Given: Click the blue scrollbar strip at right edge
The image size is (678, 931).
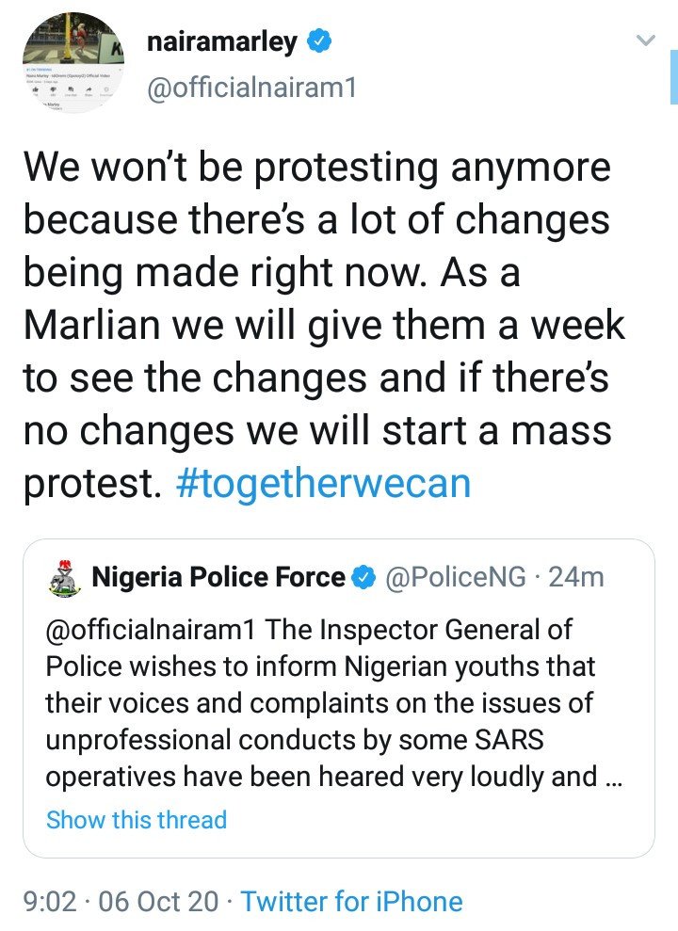Looking at the screenshot, I should [x=674, y=77].
